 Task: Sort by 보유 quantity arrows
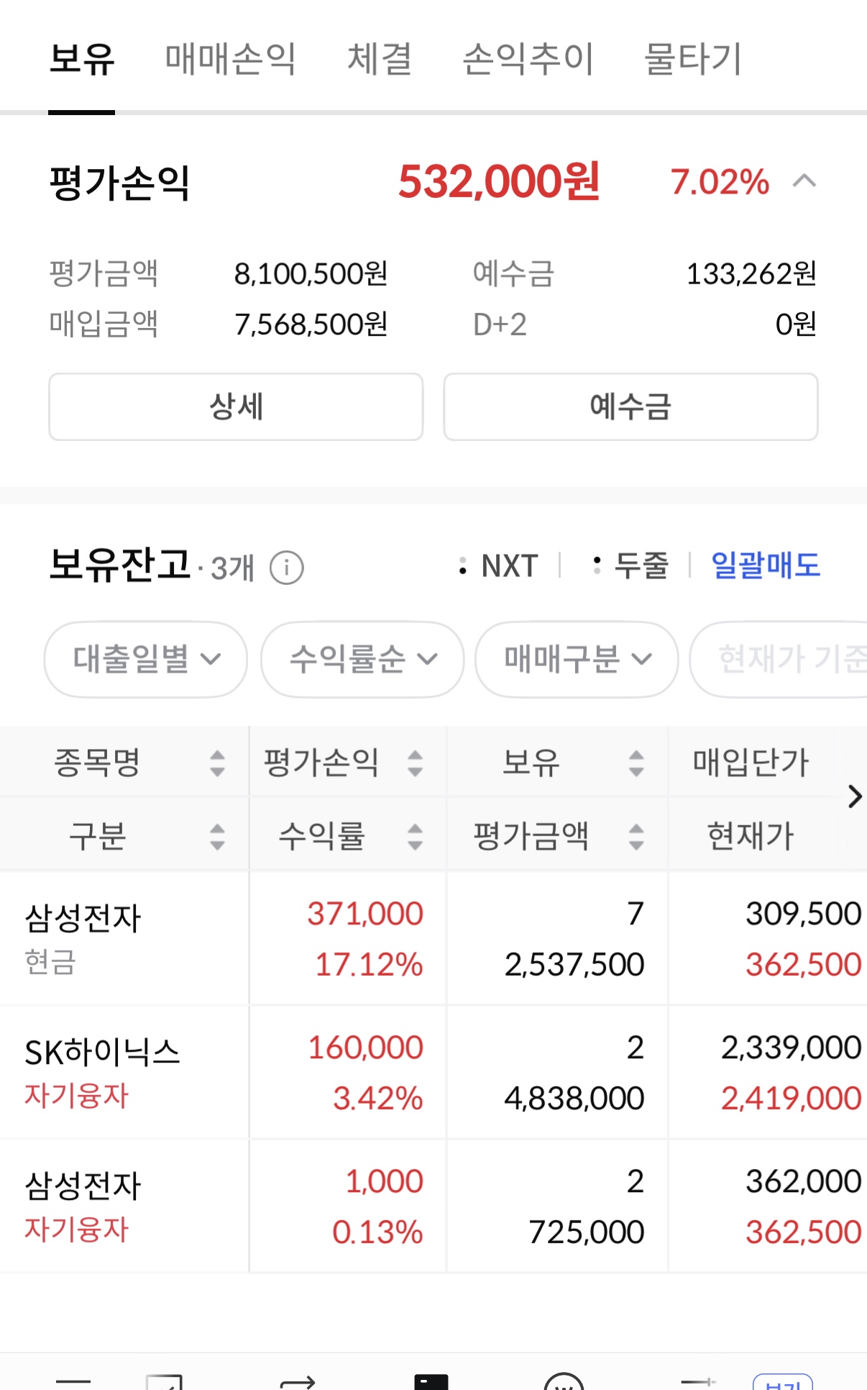636,763
